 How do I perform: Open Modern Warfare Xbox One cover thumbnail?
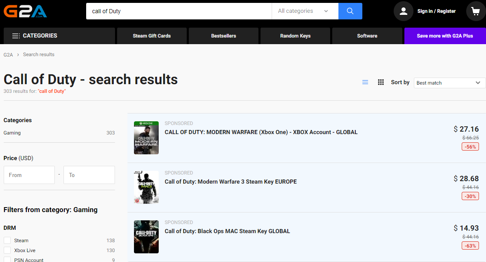[x=146, y=138]
